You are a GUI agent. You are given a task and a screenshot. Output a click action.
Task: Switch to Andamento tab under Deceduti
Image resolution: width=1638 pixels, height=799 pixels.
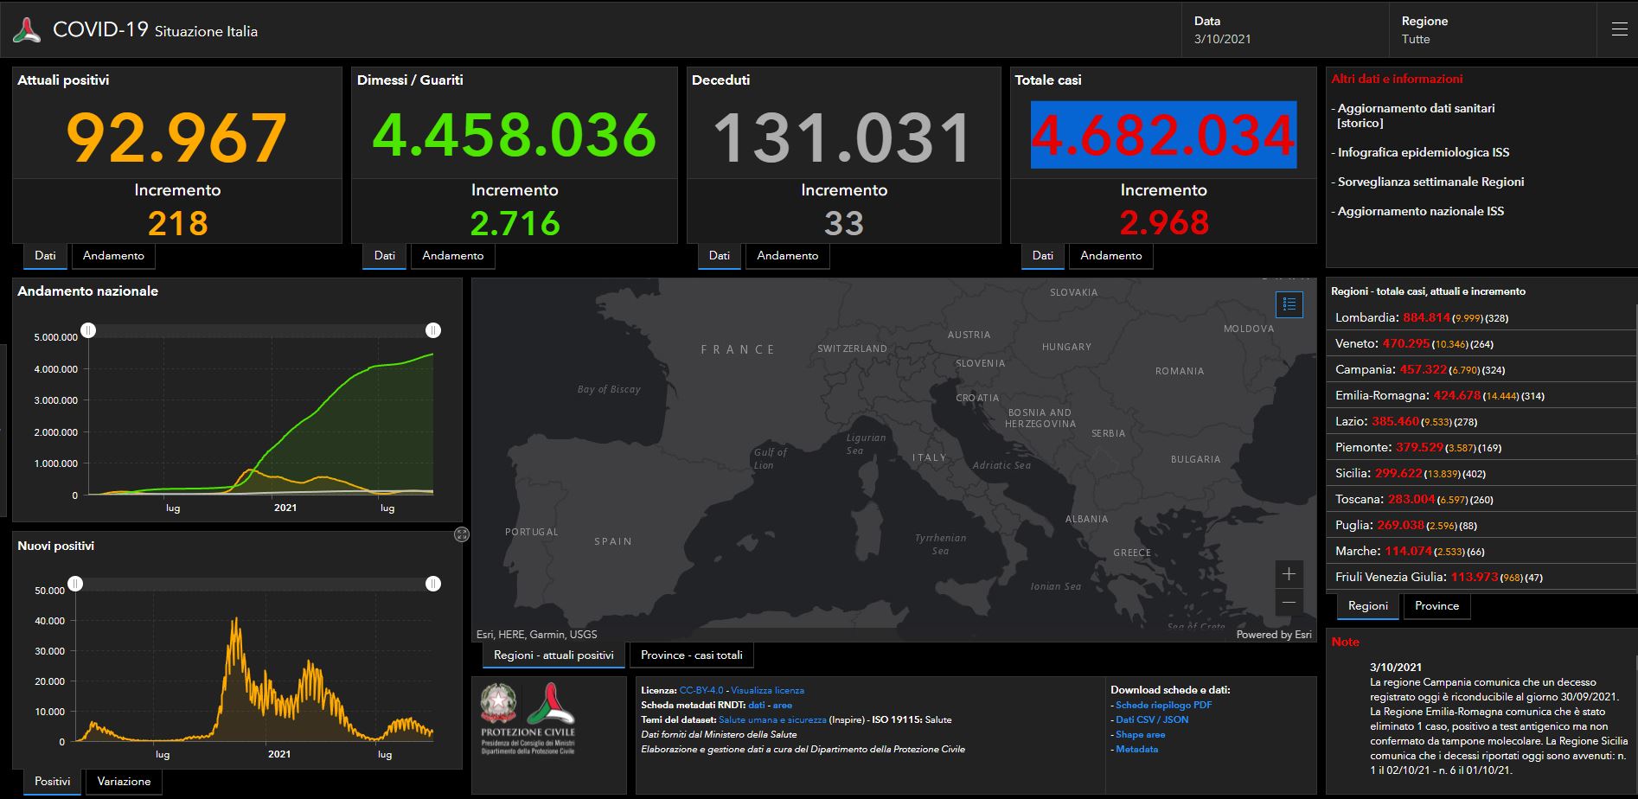(787, 256)
